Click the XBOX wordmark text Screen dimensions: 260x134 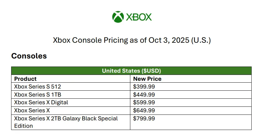click(139, 17)
